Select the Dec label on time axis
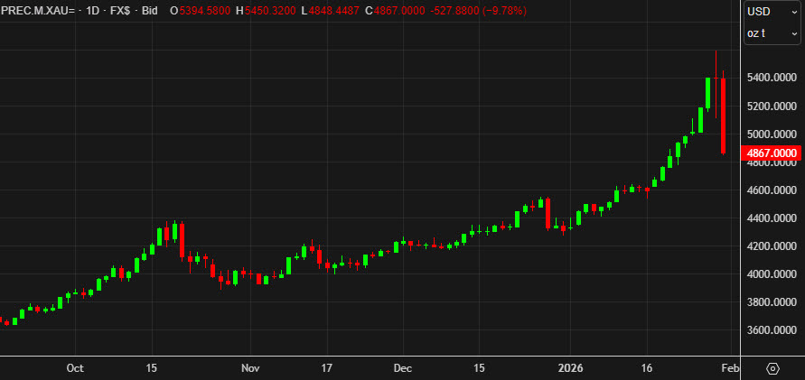805x380 pixels. point(403,368)
